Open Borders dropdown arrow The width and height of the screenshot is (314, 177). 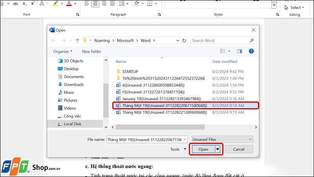pos(156,4)
